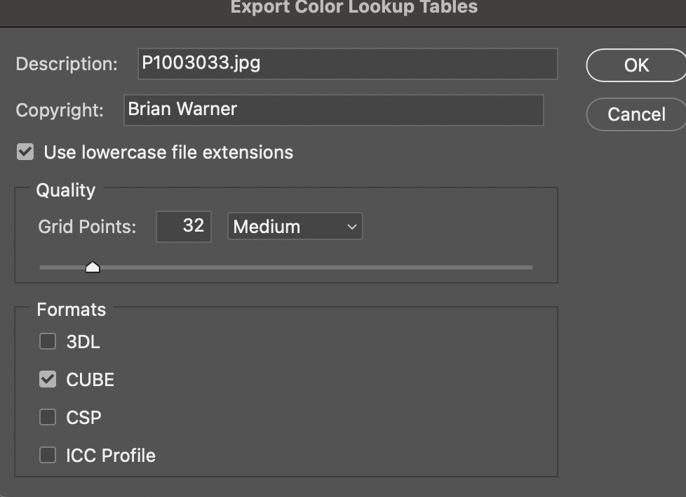Image resolution: width=686 pixels, height=497 pixels.
Task: Enable the ICC Profile checkbox
Action: (x=48, y=456)
